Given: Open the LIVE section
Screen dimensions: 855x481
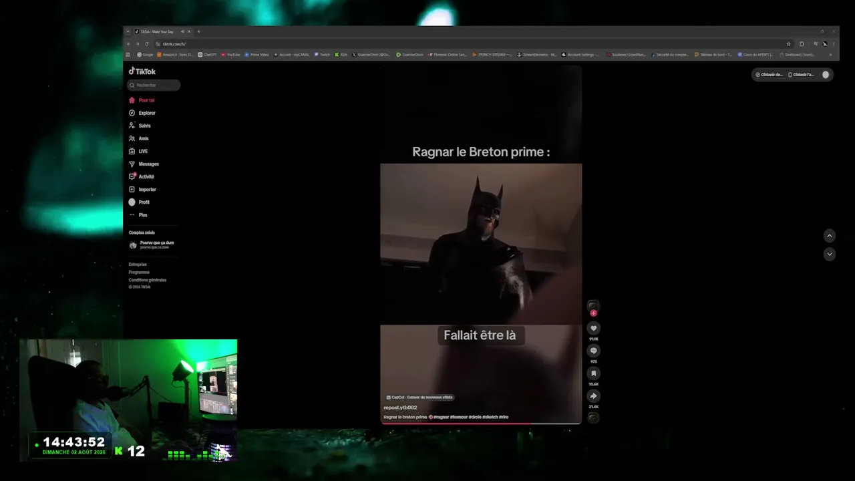Looking at the screenshot, I should pos(138,151).
